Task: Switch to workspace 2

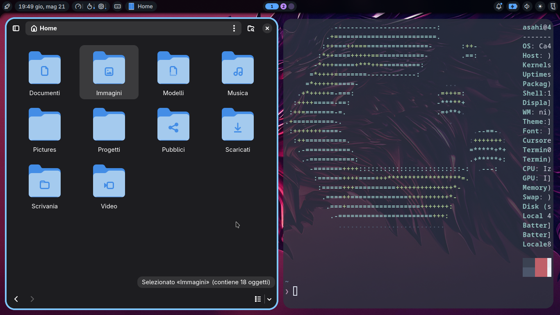Action: coord(283,7)
